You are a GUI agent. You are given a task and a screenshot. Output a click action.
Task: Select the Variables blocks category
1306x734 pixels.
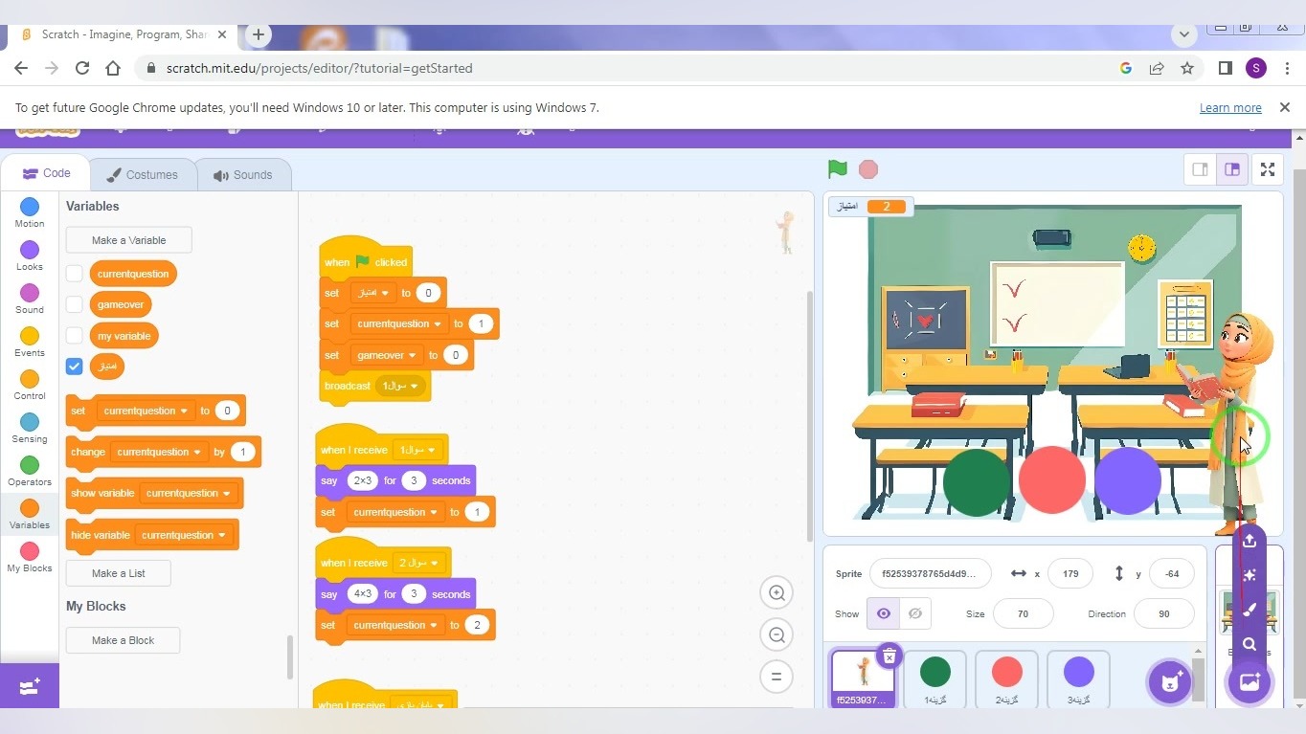[x=30, y=515]
